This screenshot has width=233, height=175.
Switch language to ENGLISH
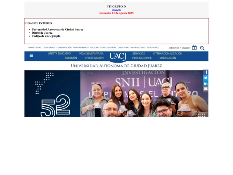coord(186,48)
